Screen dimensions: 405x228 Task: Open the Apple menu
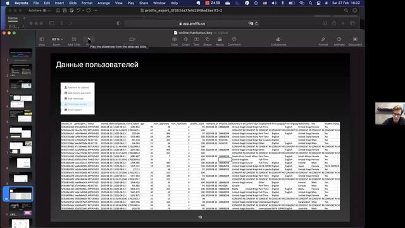coord(8,3)
